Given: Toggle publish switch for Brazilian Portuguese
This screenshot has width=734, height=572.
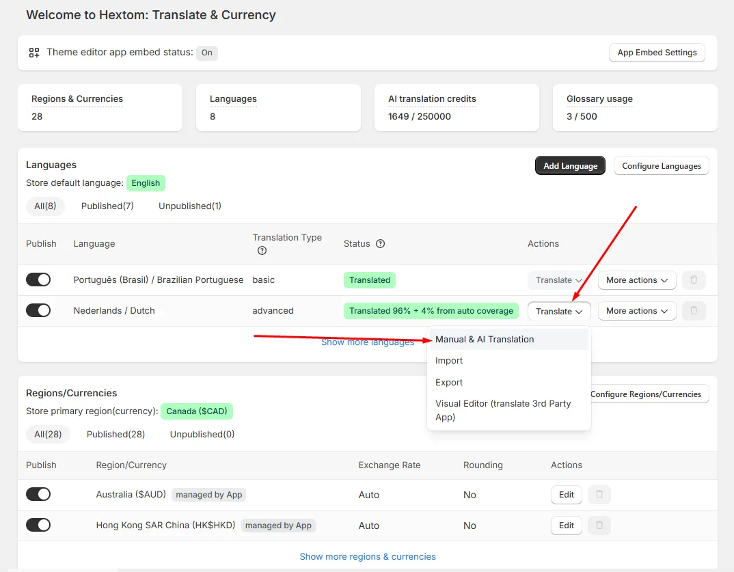Looking at the screenshot, I should (38, 280).
